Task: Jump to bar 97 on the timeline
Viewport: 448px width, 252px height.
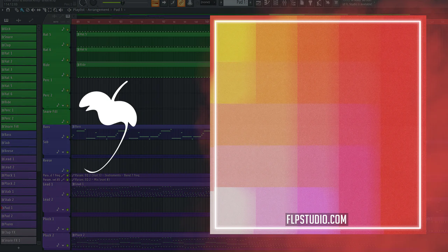Action: (164, 22)
